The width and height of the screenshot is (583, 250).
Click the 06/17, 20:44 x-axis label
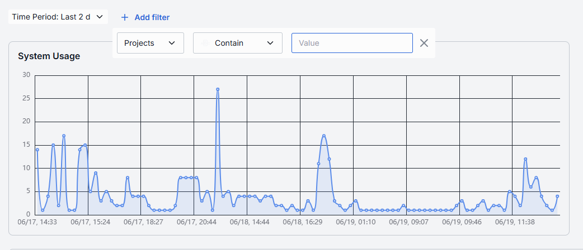(x=194, y=223)
